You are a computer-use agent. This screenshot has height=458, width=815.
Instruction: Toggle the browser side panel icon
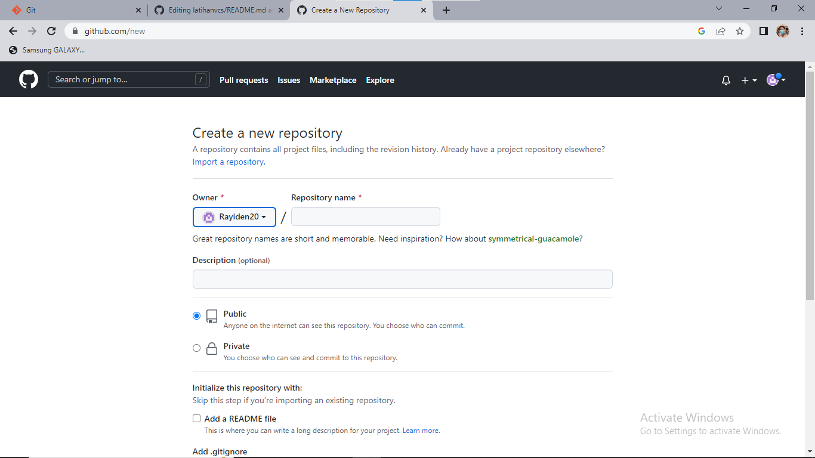pos(763,31)
